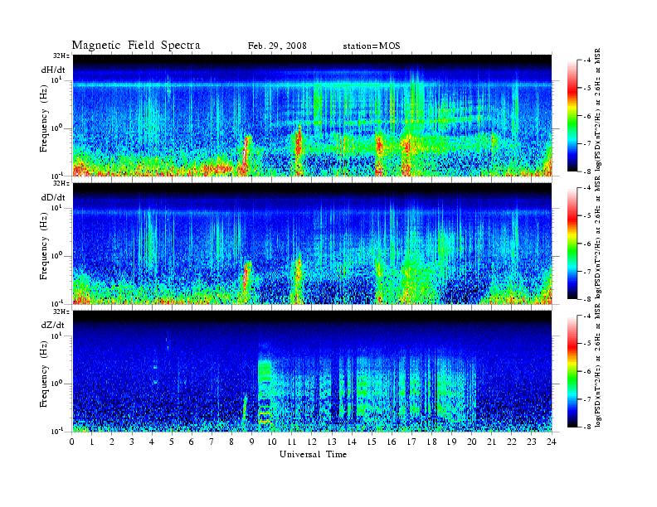Click the -8 value on dH/dt color bar
The image size is (657, 507).
588,171
